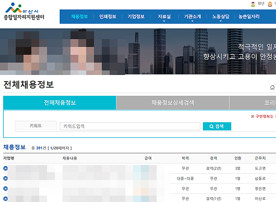Click the N badge in the 아산로 row

6,199
